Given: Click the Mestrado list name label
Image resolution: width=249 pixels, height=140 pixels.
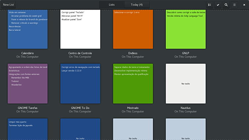Looking at the screenshot, I should (133, 108).
